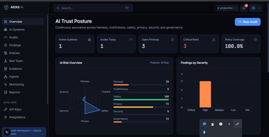The width and height of the screenshot is (269, 137).
Task: Click the chevron beside the user avatar
Action: [x=259, y=8]
